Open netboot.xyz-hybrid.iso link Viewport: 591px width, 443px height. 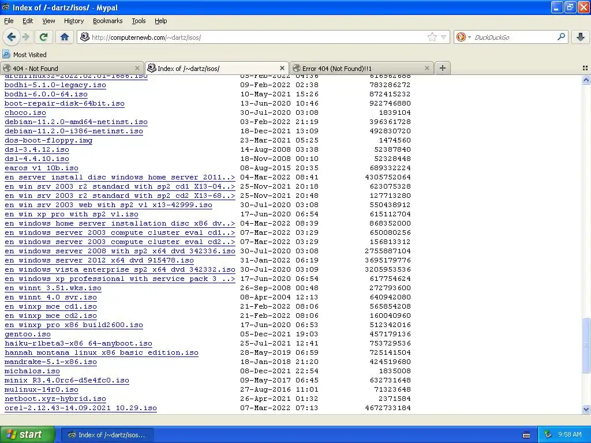[55, 399]
